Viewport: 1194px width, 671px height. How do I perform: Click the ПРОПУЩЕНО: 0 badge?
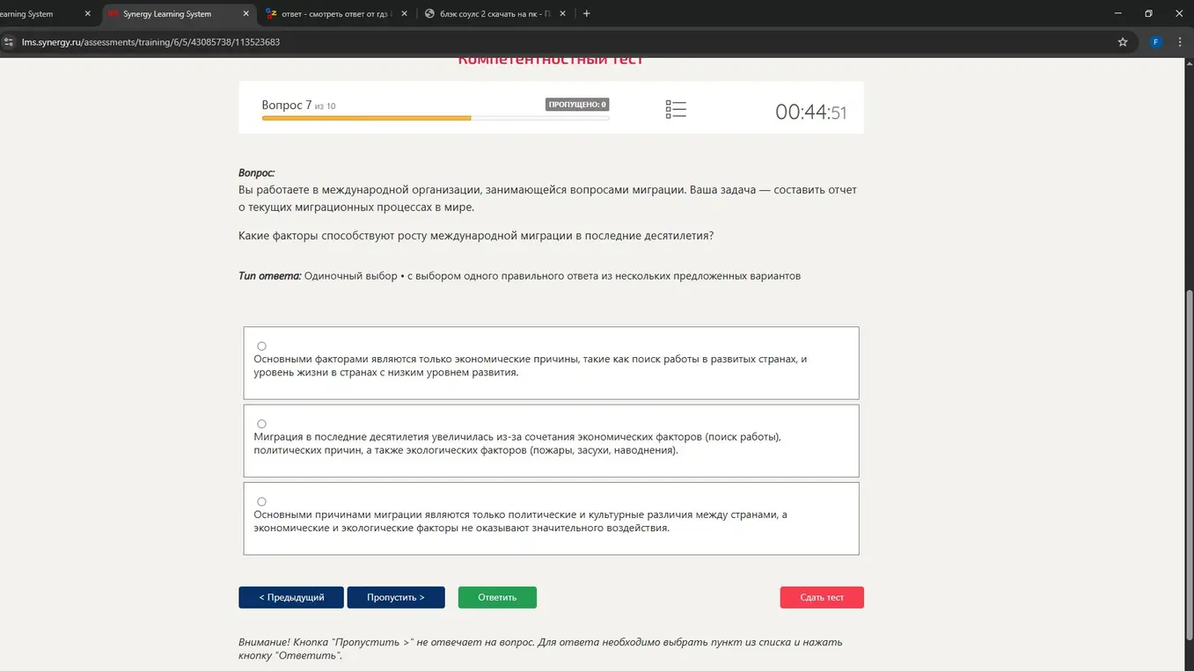tap(577, 105)
